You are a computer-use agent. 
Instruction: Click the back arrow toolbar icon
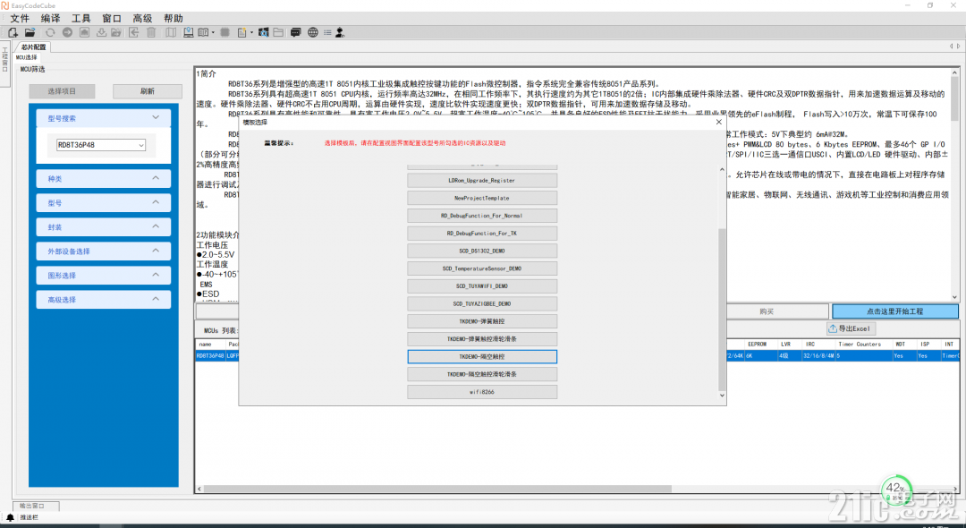pos(133,32)
